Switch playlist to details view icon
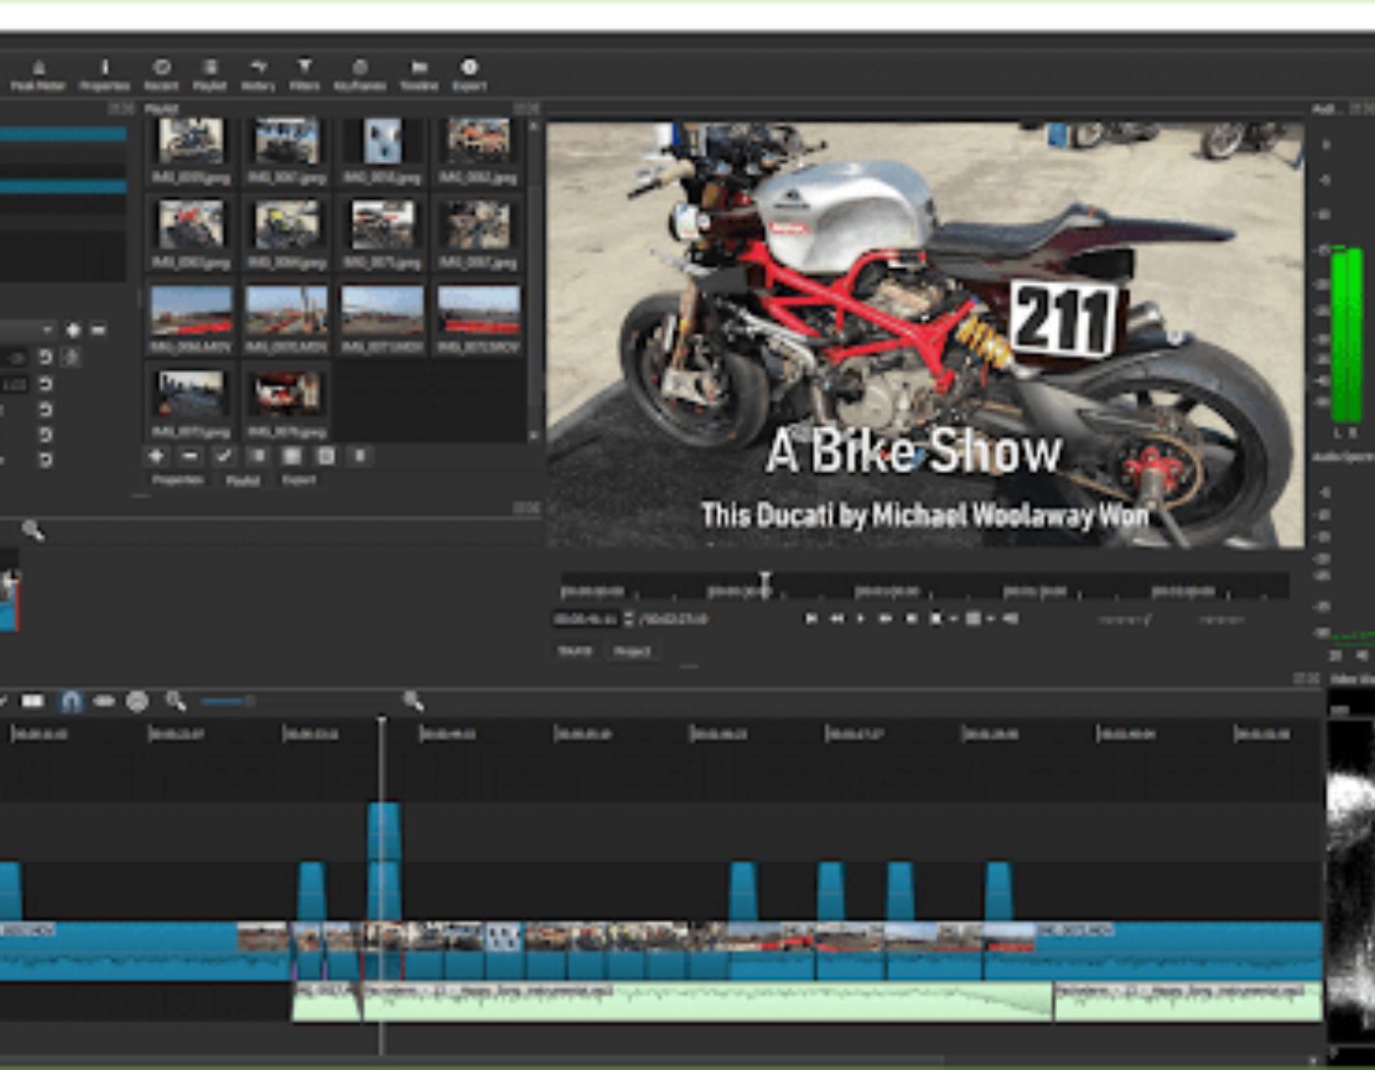 coord(257,455)
